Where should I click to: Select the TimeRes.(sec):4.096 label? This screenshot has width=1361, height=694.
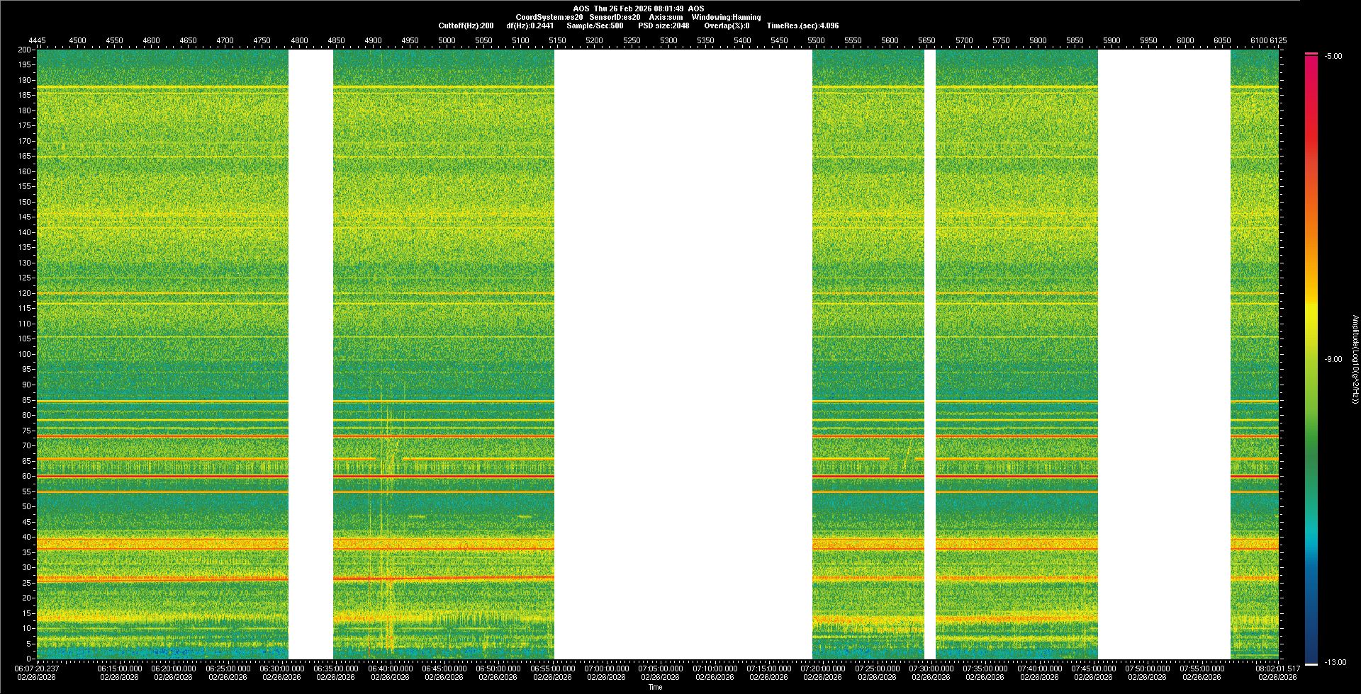(x=802, y=25)
